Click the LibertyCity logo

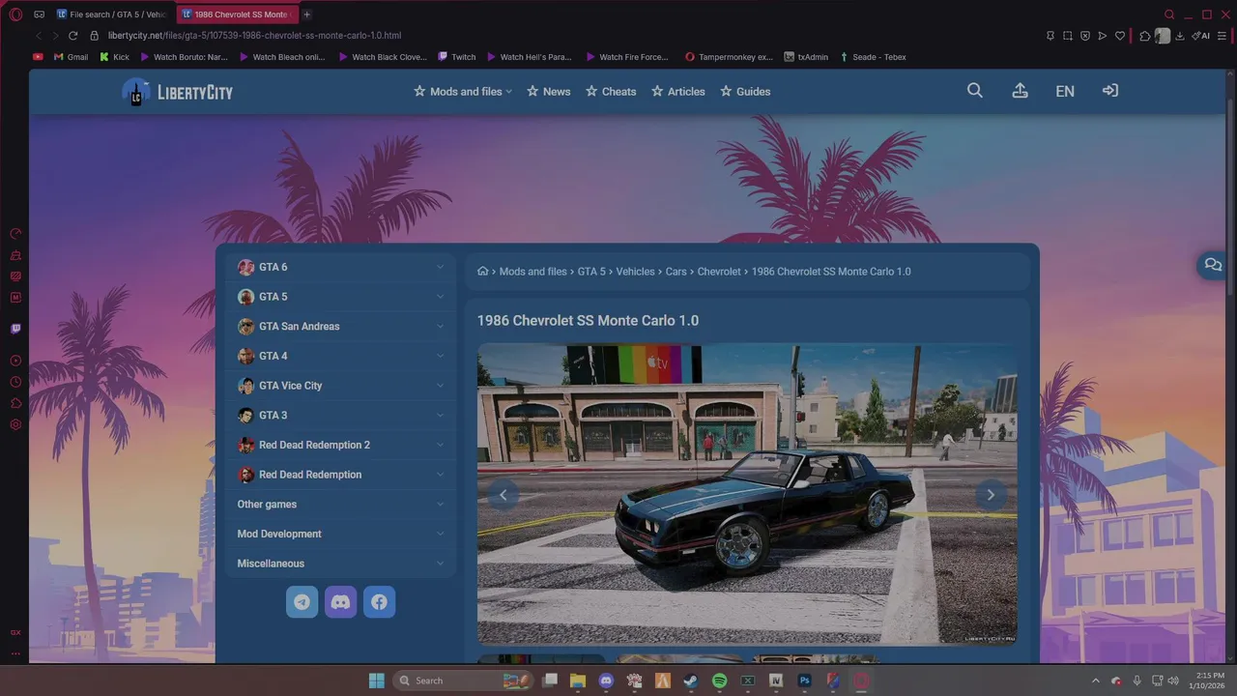tap(178, 93)
